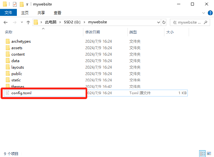The width and height of the screenshot is (214, 157).
Task: Click the content folder icon
Action: coord(8,54)
